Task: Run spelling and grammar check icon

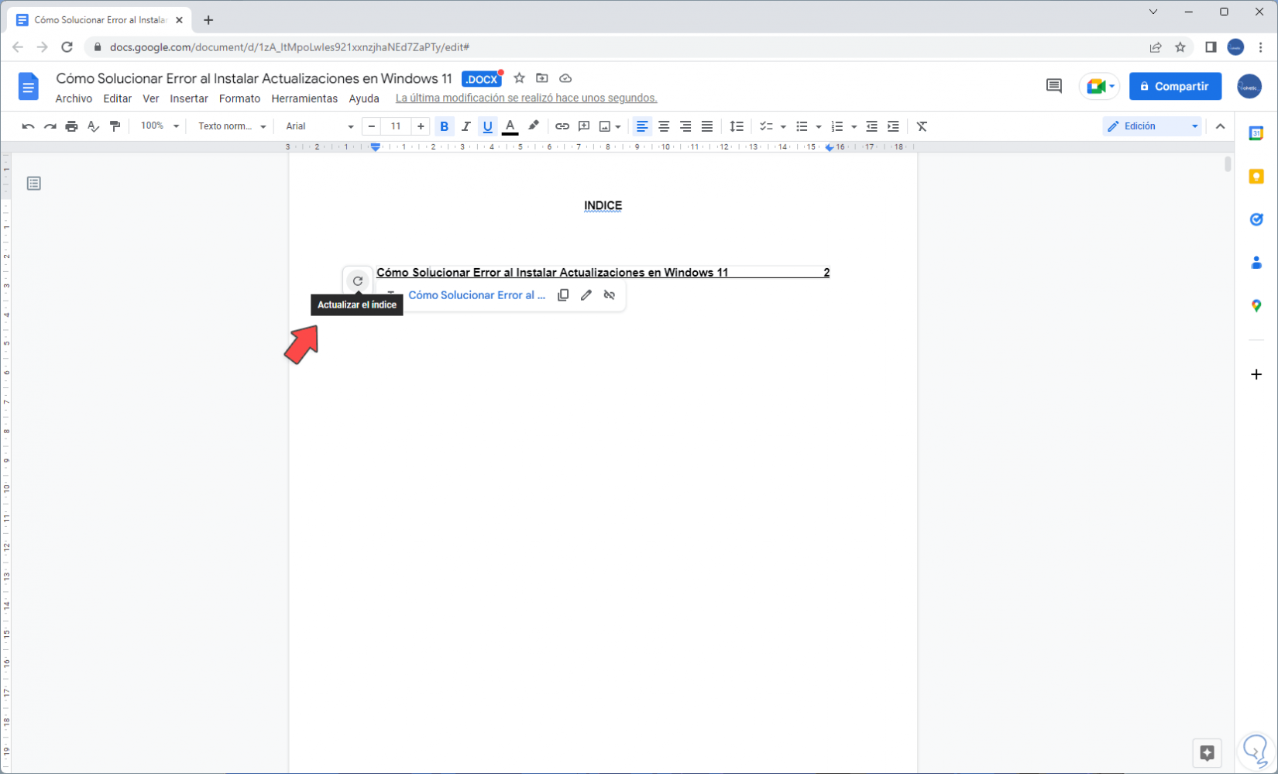Action: 93,126
